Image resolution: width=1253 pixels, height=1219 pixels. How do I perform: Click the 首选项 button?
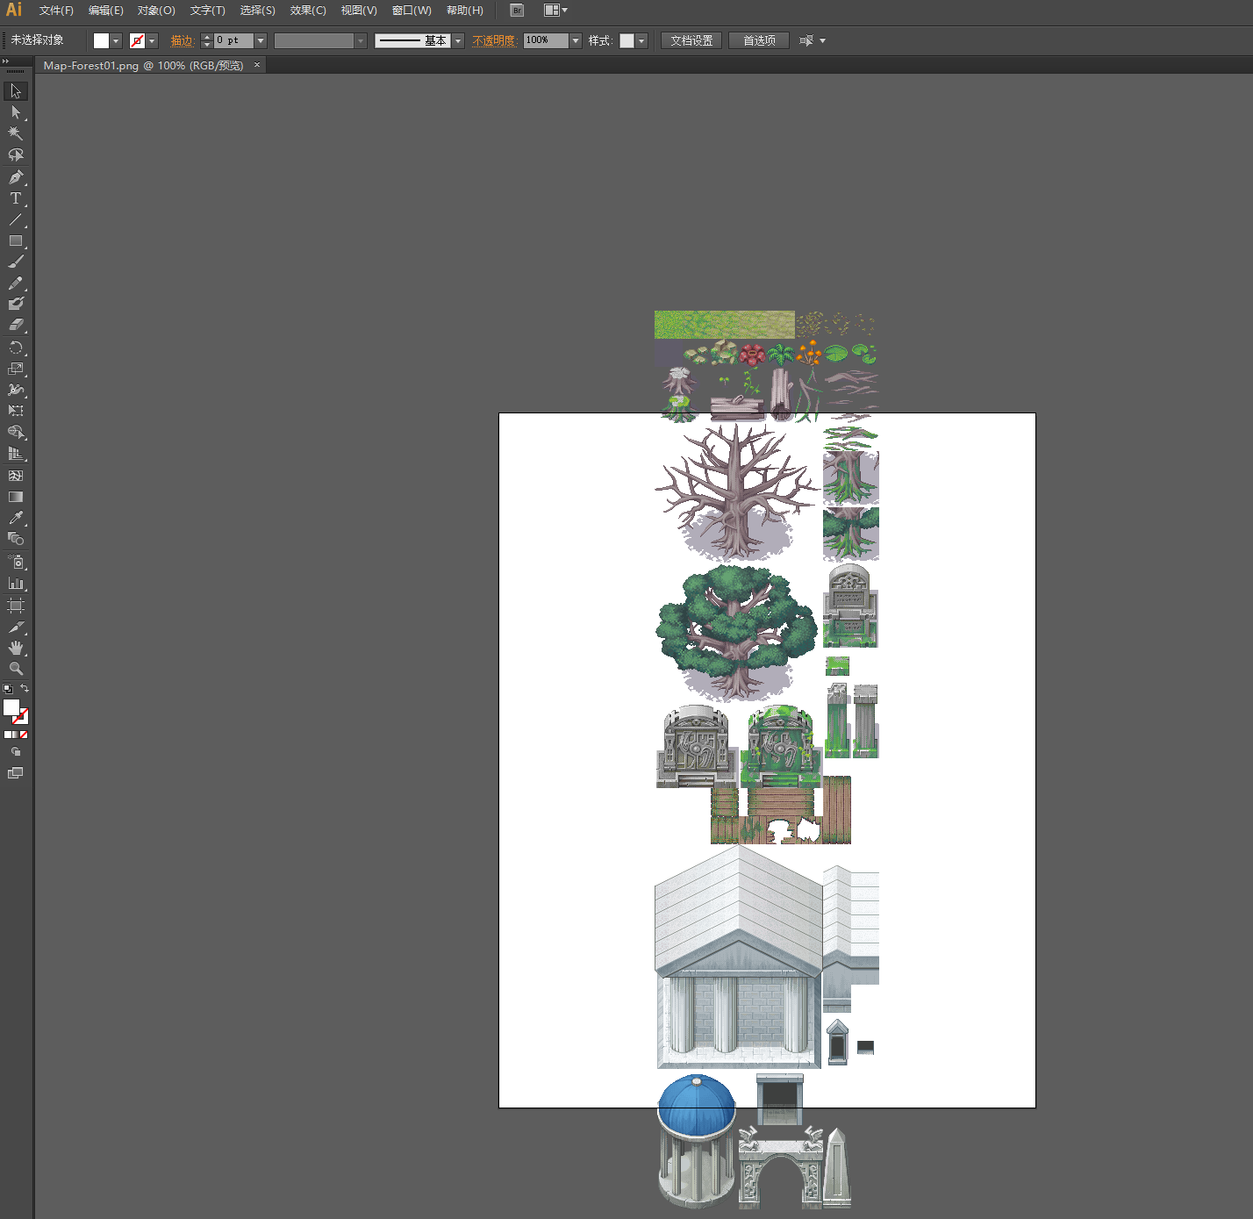pyautogui.click(x=759, y=40)
